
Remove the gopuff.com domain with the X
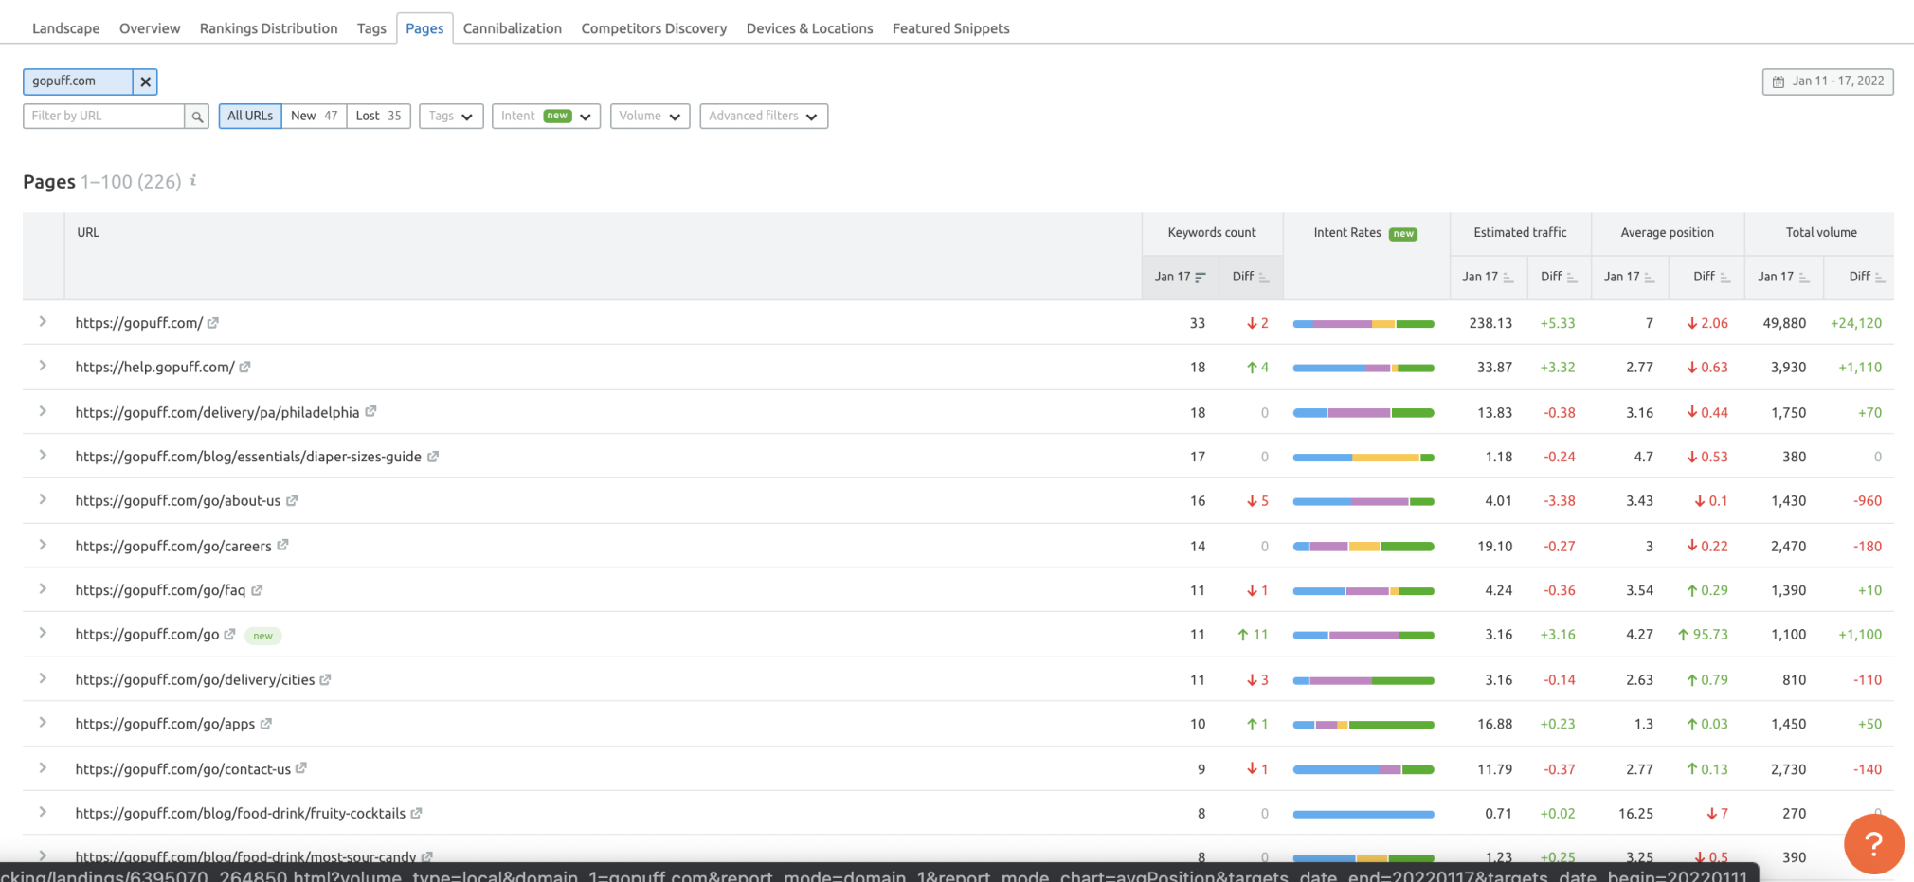point(145,82)
